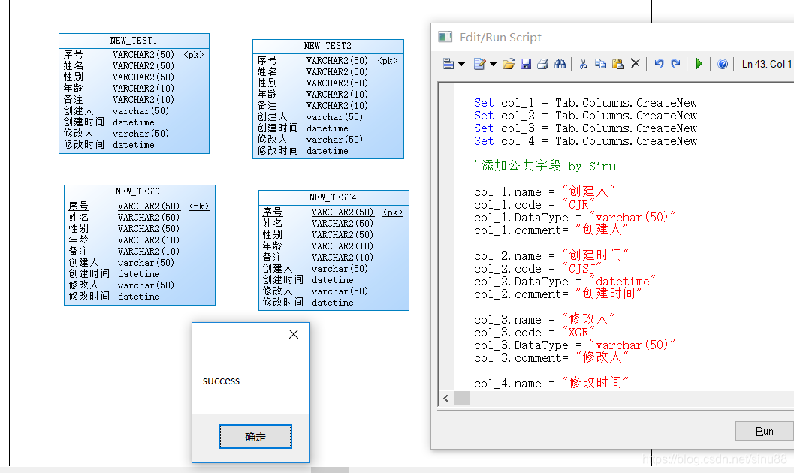Click the col_3.code = "XGR" line
The height and width of the screenshot is (473, 794).
(534, 333)
